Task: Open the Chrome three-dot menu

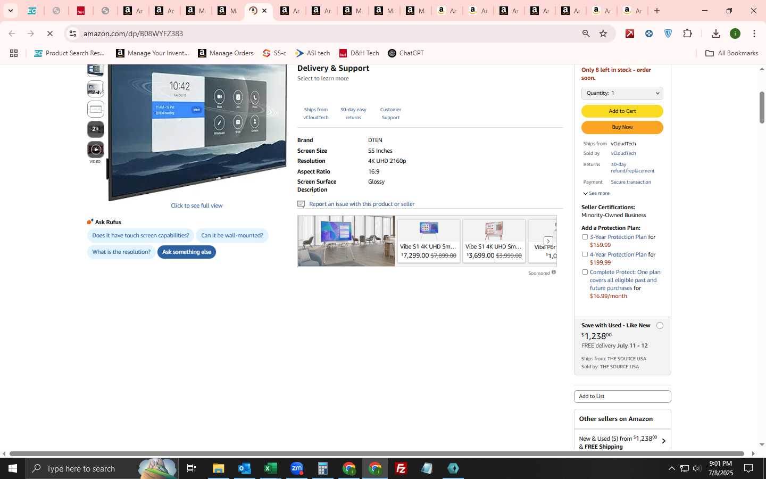Action: click(x=754, y=34)
